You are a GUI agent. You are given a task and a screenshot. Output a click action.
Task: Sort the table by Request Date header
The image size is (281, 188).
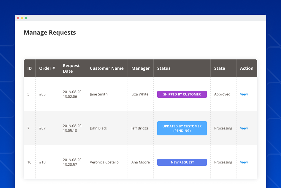click(x=71, y=68)
